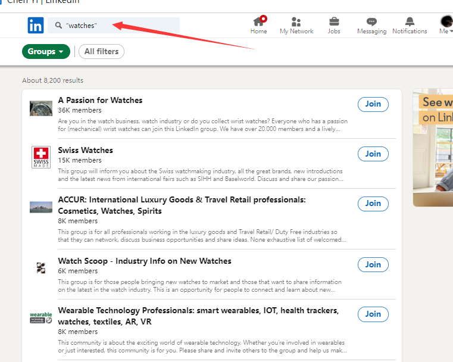The image size is (453, 362).
Task: Click the ACCUR group description
Action: [x=202, y=236]
